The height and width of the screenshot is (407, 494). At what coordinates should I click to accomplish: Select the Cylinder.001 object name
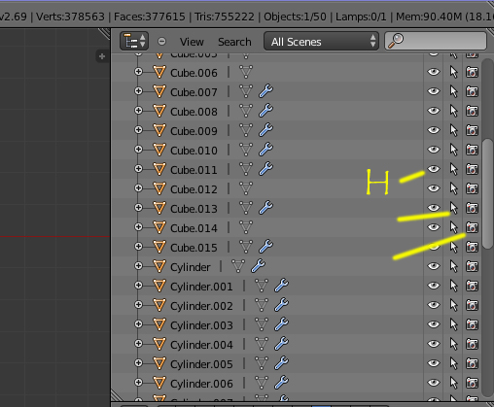(x=201, y=287)
